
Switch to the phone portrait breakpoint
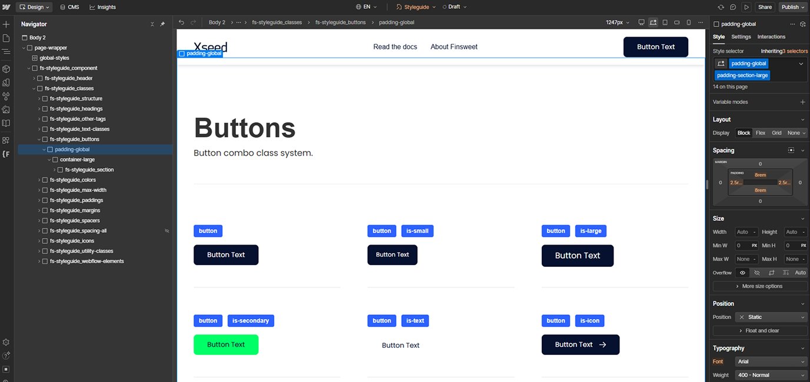tap(689, 22)
